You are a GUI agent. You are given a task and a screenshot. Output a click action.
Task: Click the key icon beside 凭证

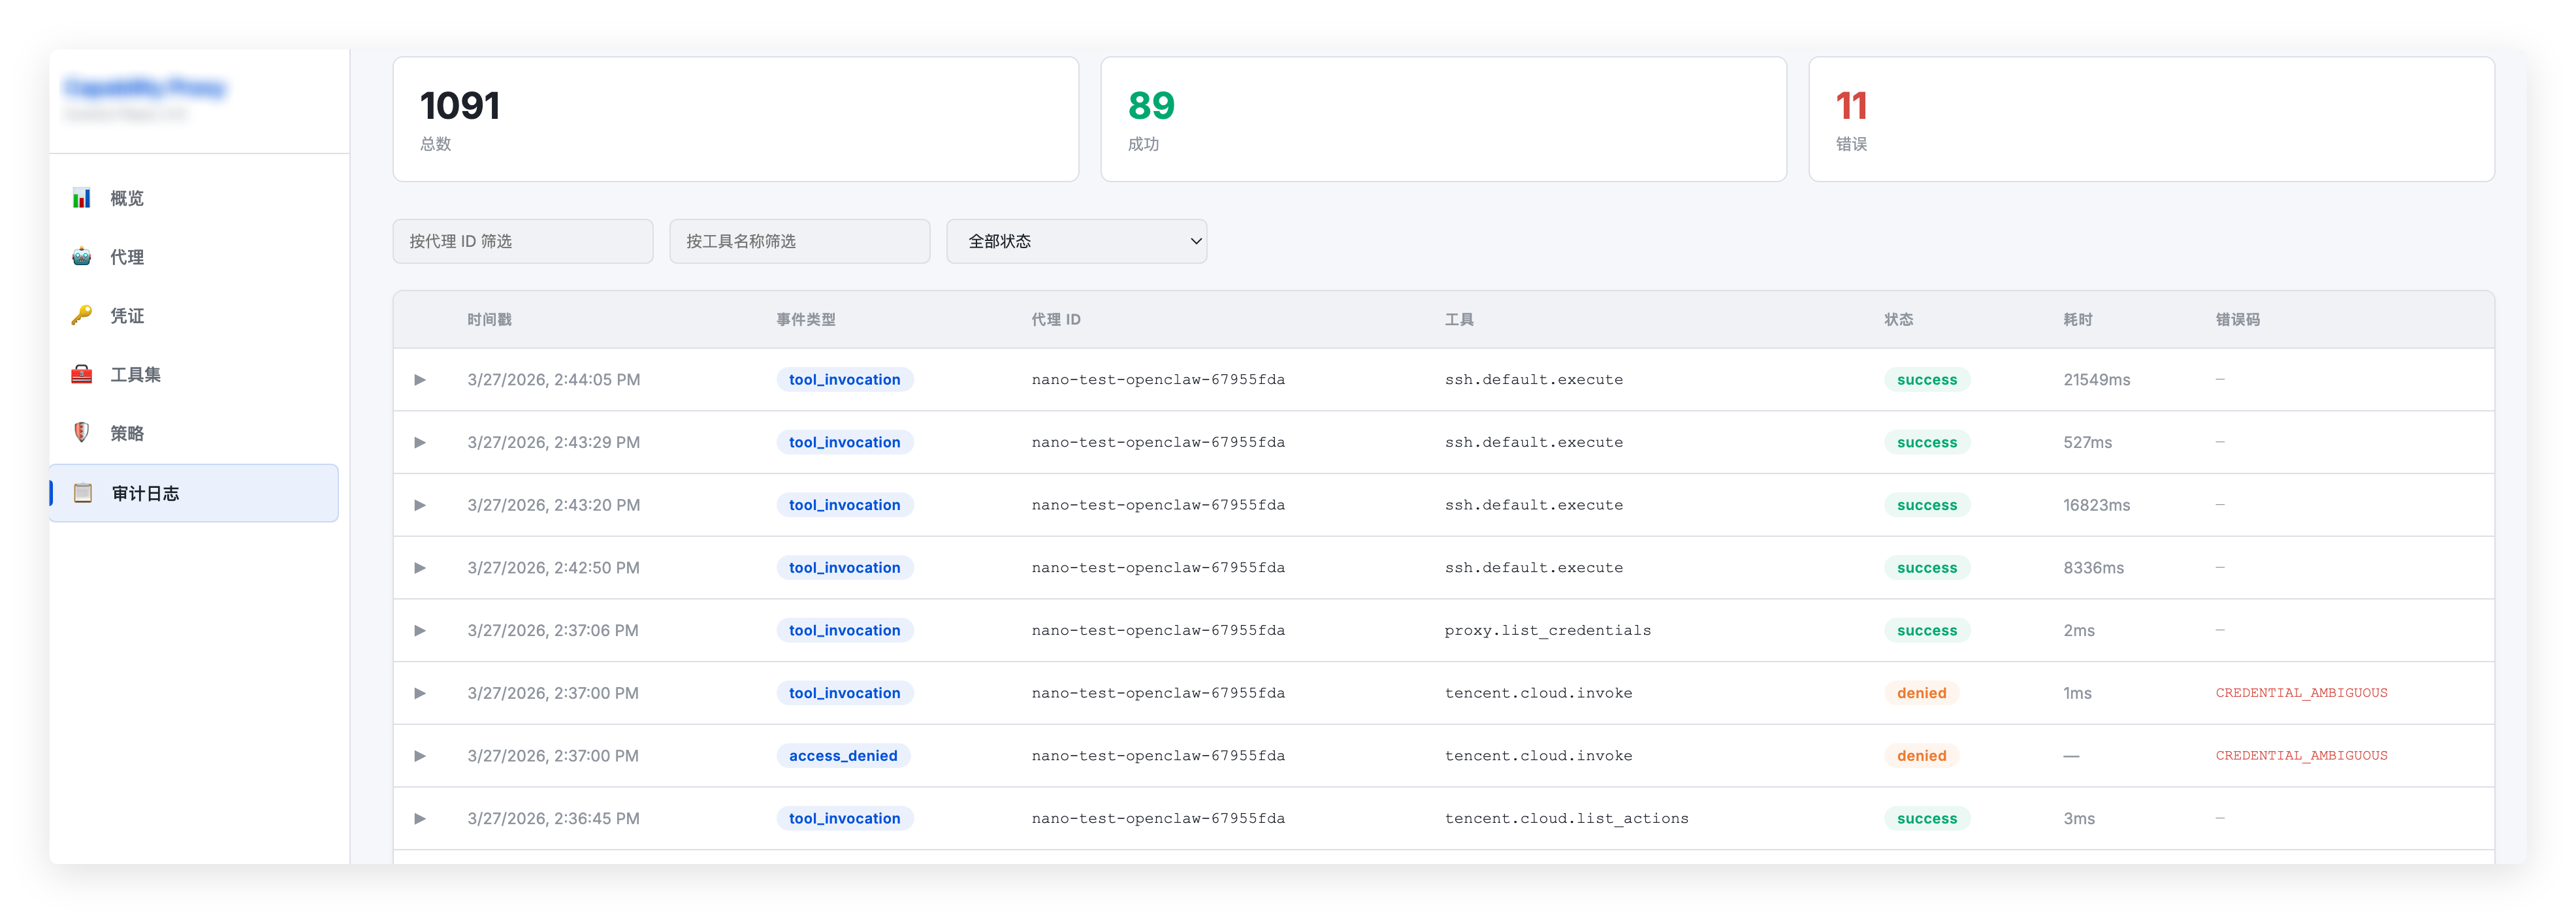pyautogui.click(x=82, y=316)
